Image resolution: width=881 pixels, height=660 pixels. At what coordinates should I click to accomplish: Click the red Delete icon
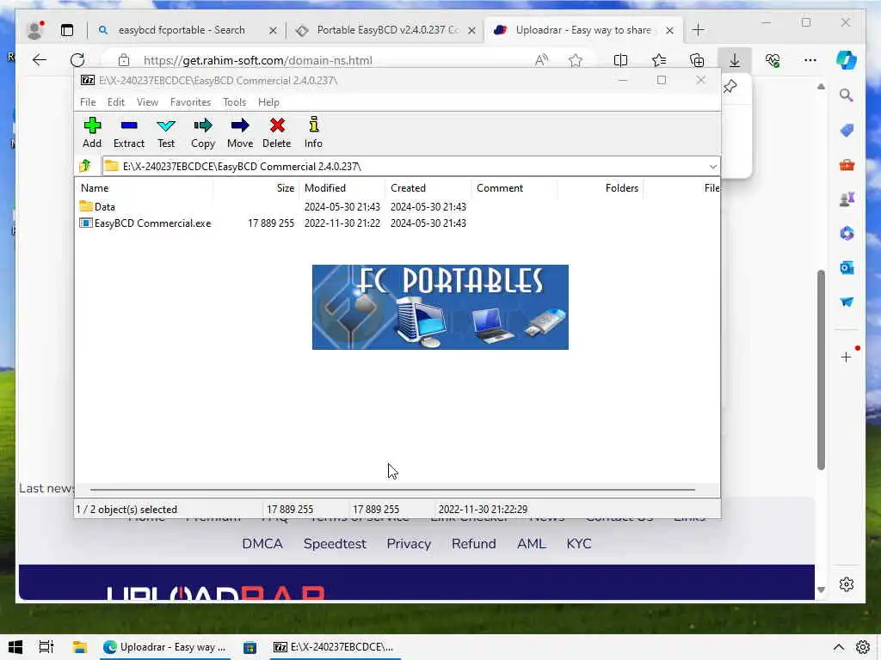click(277, 132)
